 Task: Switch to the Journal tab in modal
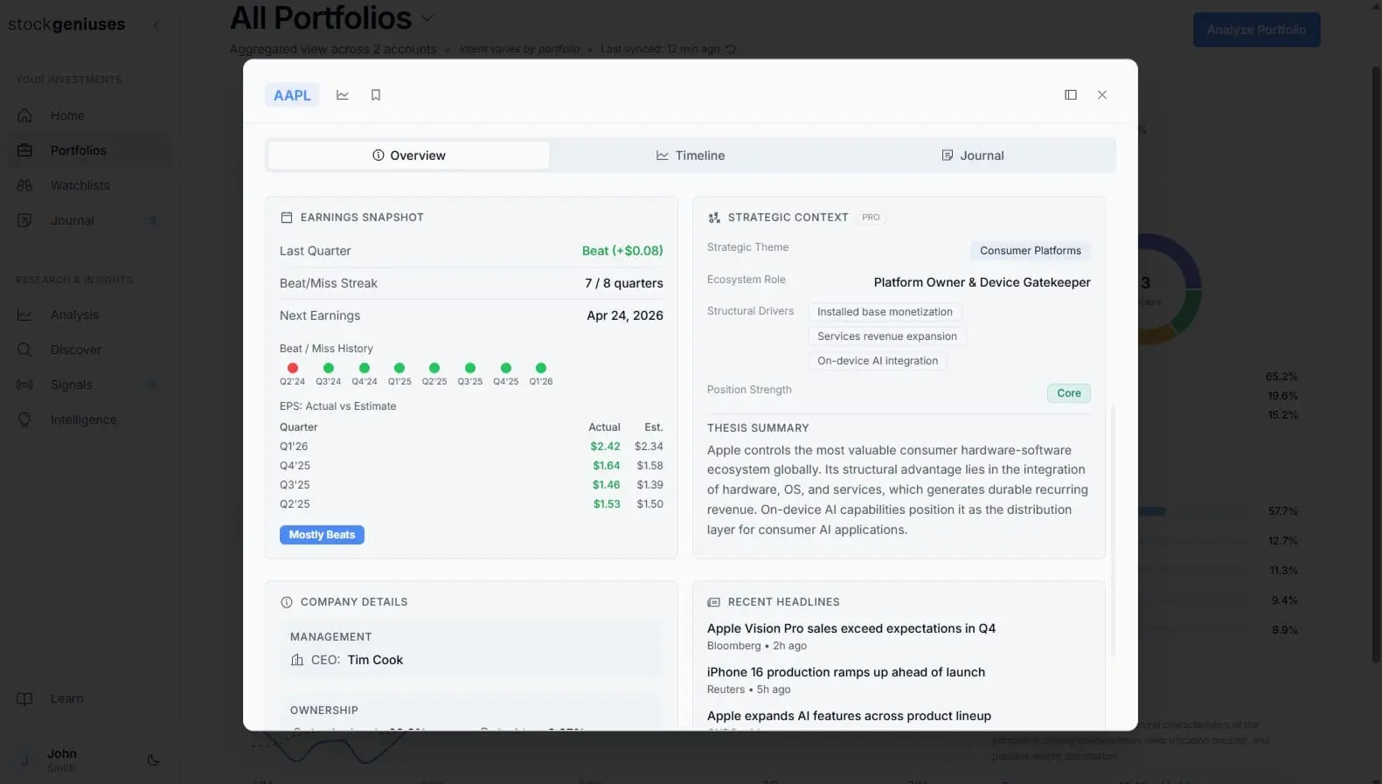(x=972, y=156)
